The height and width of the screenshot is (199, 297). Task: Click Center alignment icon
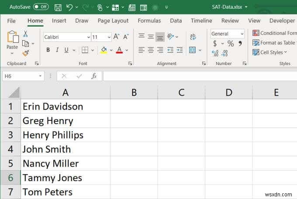(151, 50)
